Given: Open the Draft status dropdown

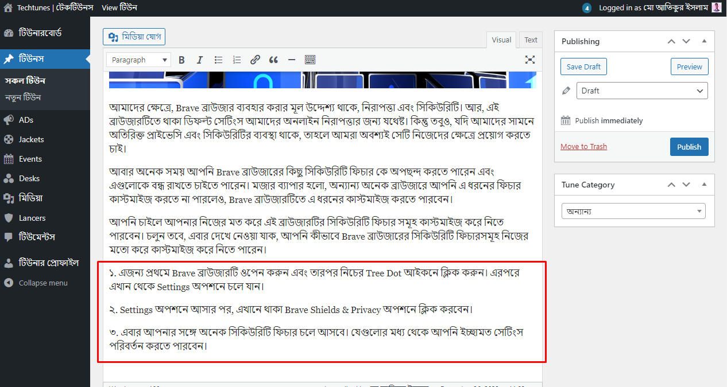Looking at the screenshot, I should 641,91.
